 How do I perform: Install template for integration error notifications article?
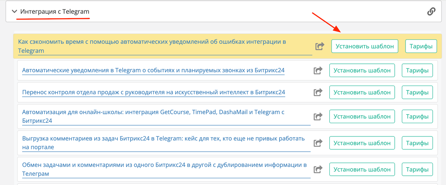coord(365,46)
